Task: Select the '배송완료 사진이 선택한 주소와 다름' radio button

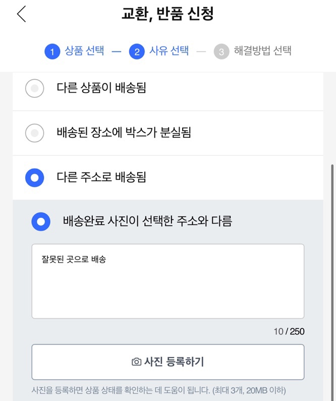Action: (41, 221)
